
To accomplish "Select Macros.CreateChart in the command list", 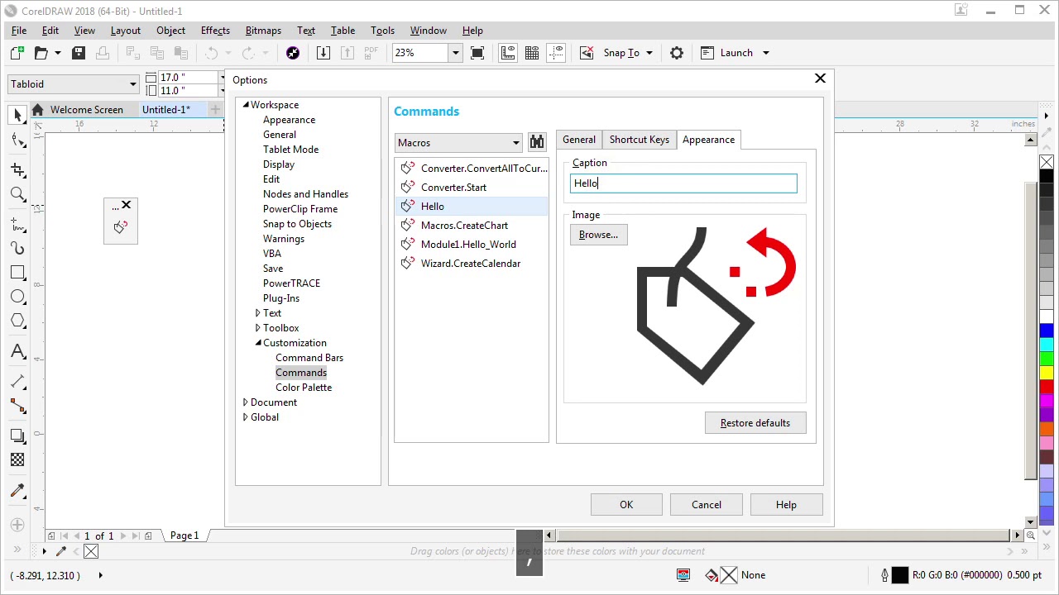I will point(464,226).
